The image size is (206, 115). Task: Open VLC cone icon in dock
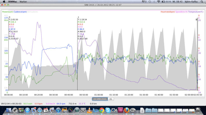point(89,110)
